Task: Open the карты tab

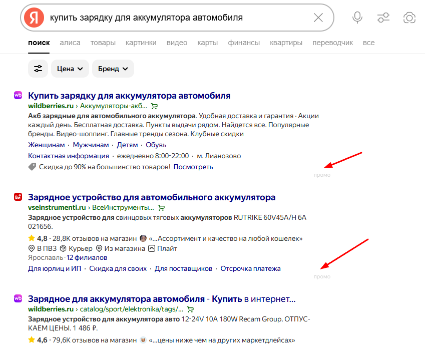Action: pos(208,43)
